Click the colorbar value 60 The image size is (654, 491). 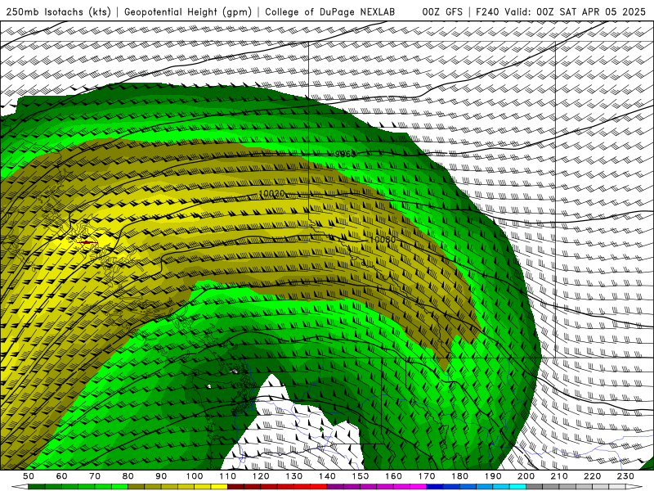(x=62, y=476)
